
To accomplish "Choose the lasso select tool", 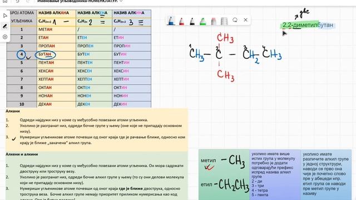I will pos(235,20).
